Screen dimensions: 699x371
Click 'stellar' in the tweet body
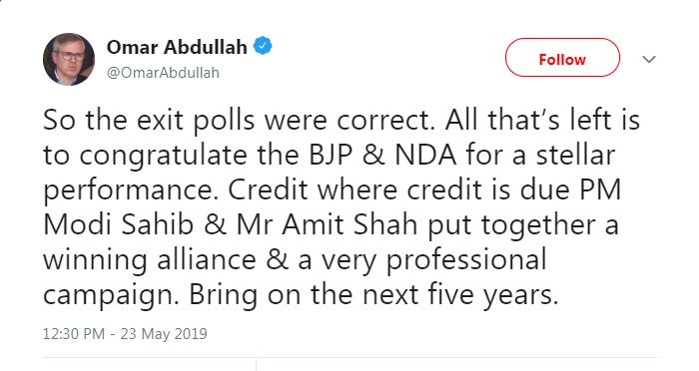coord(575,155)
